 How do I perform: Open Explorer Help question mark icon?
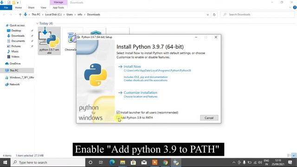click(x=295, y=7)
